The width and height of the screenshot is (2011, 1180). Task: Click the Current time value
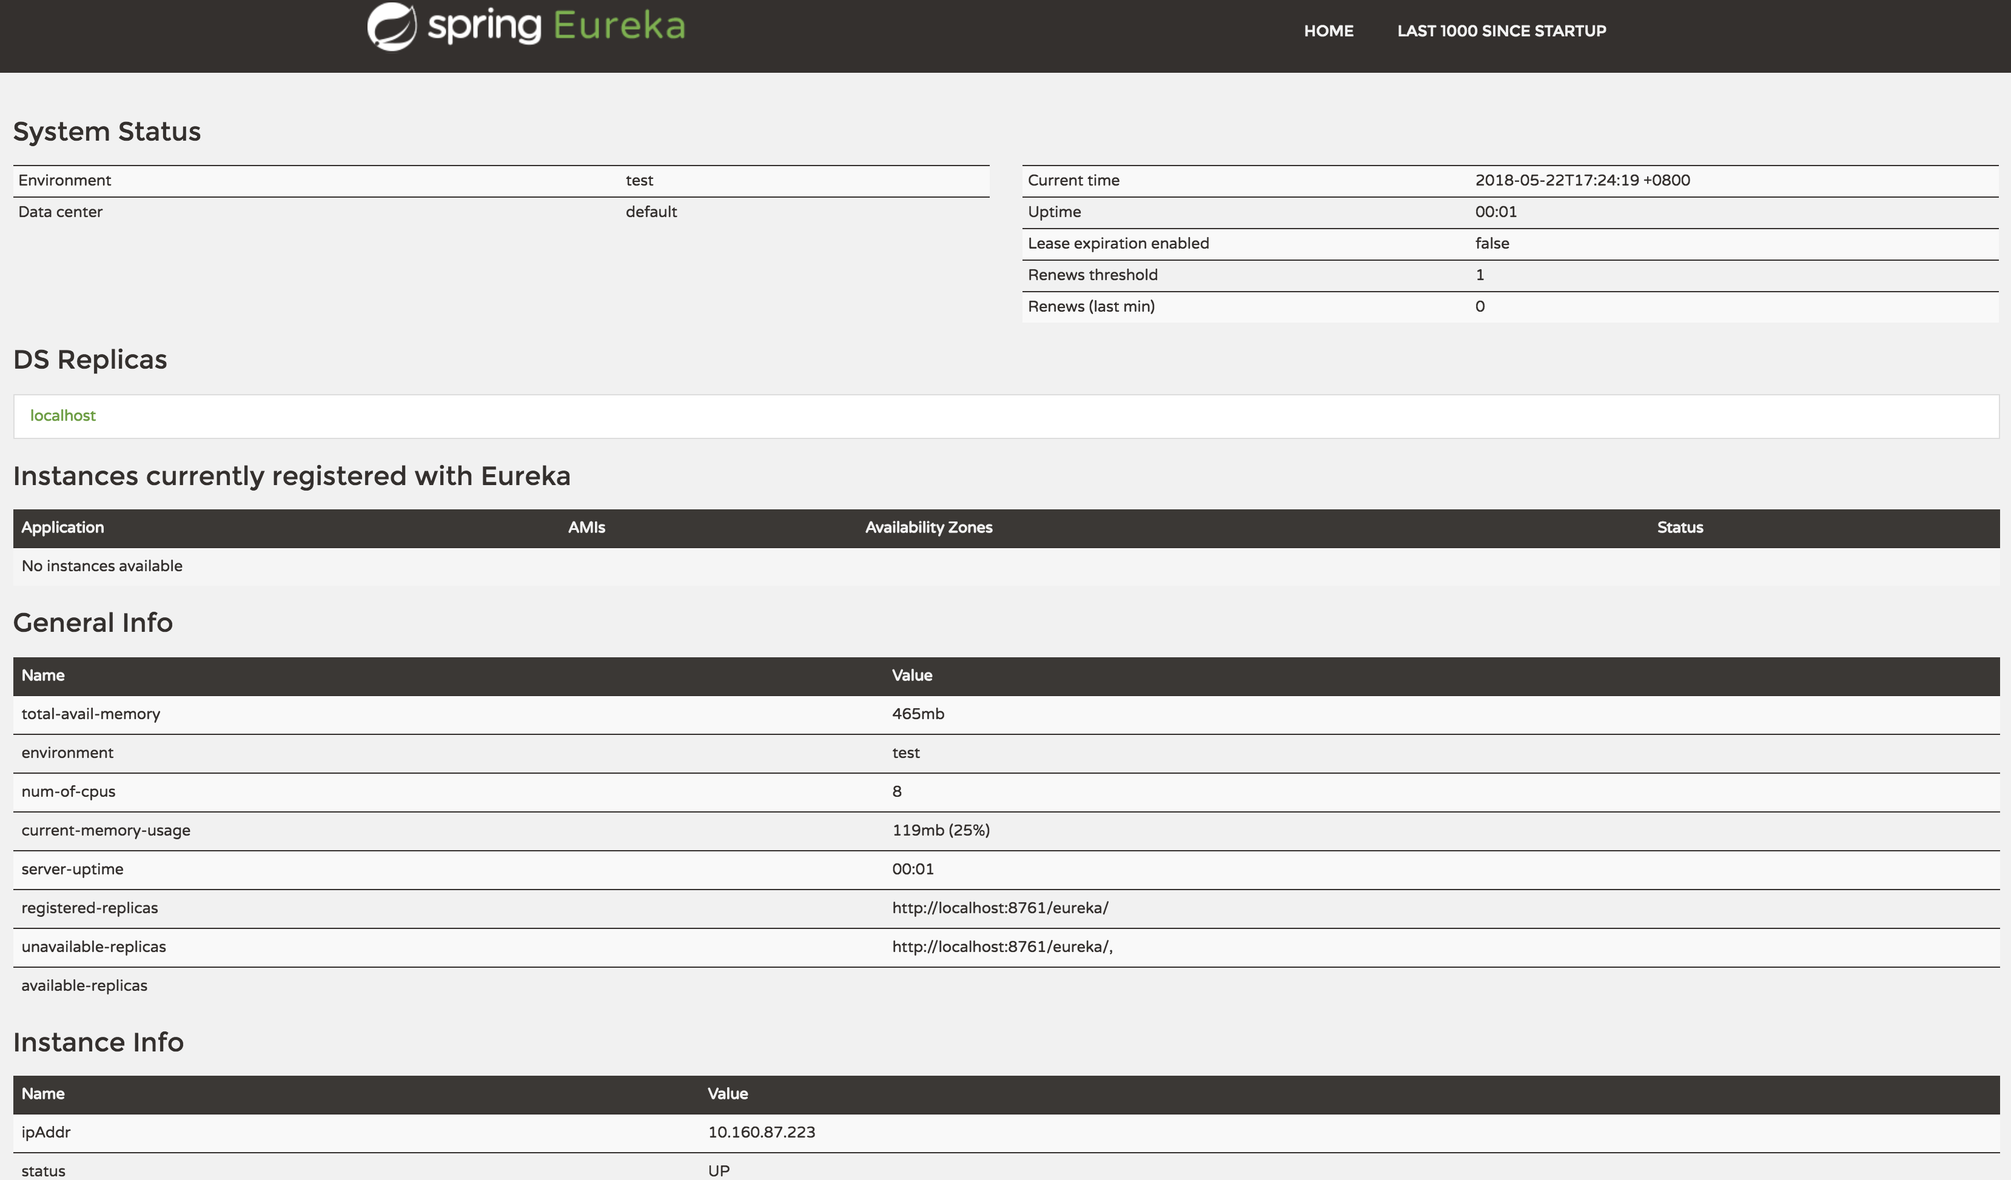point(1582,180)
